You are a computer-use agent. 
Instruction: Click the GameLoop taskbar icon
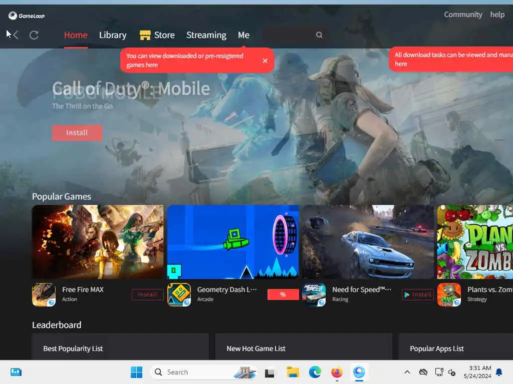[359, 372]
